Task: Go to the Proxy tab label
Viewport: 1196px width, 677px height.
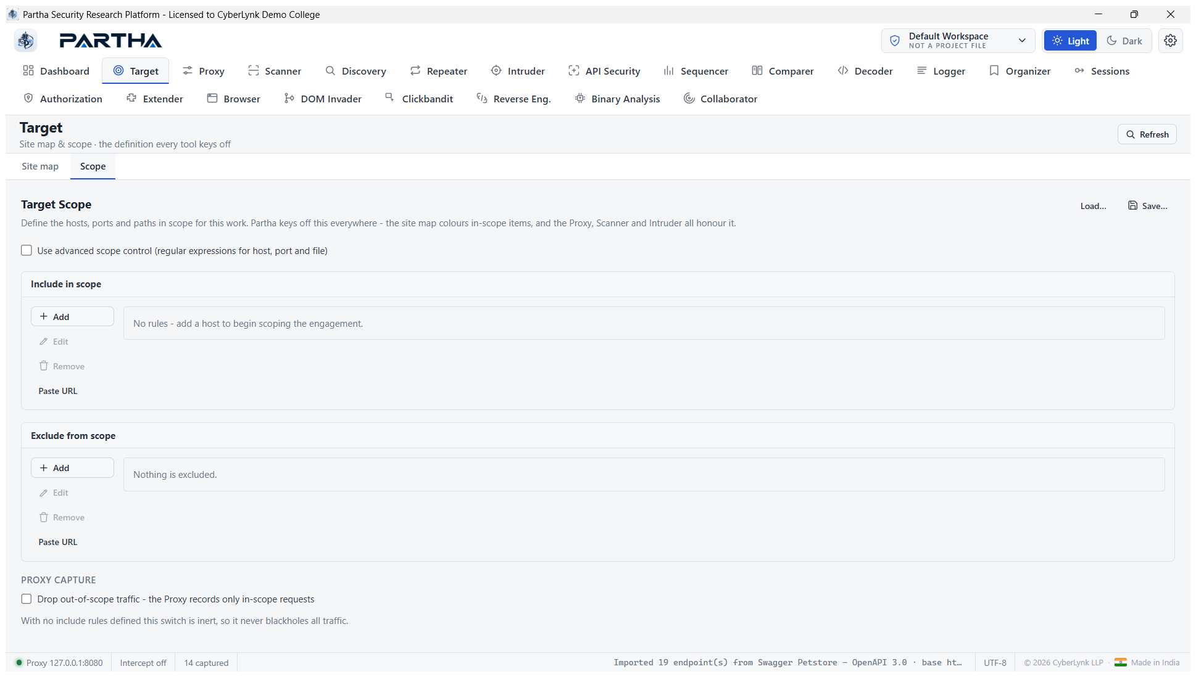Action: (x=212, y=71)
